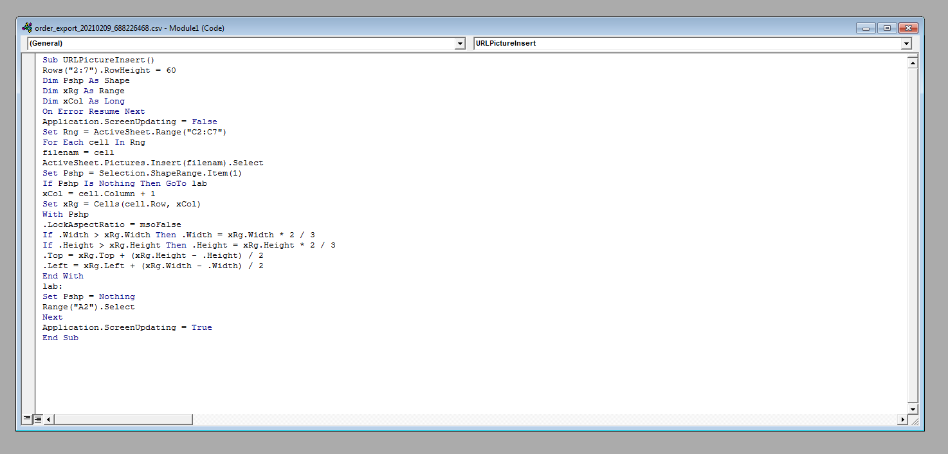948x454 pixels.
Task: Click 'Application.ScreenUpdating = False' line
Action: coord(130,122)
